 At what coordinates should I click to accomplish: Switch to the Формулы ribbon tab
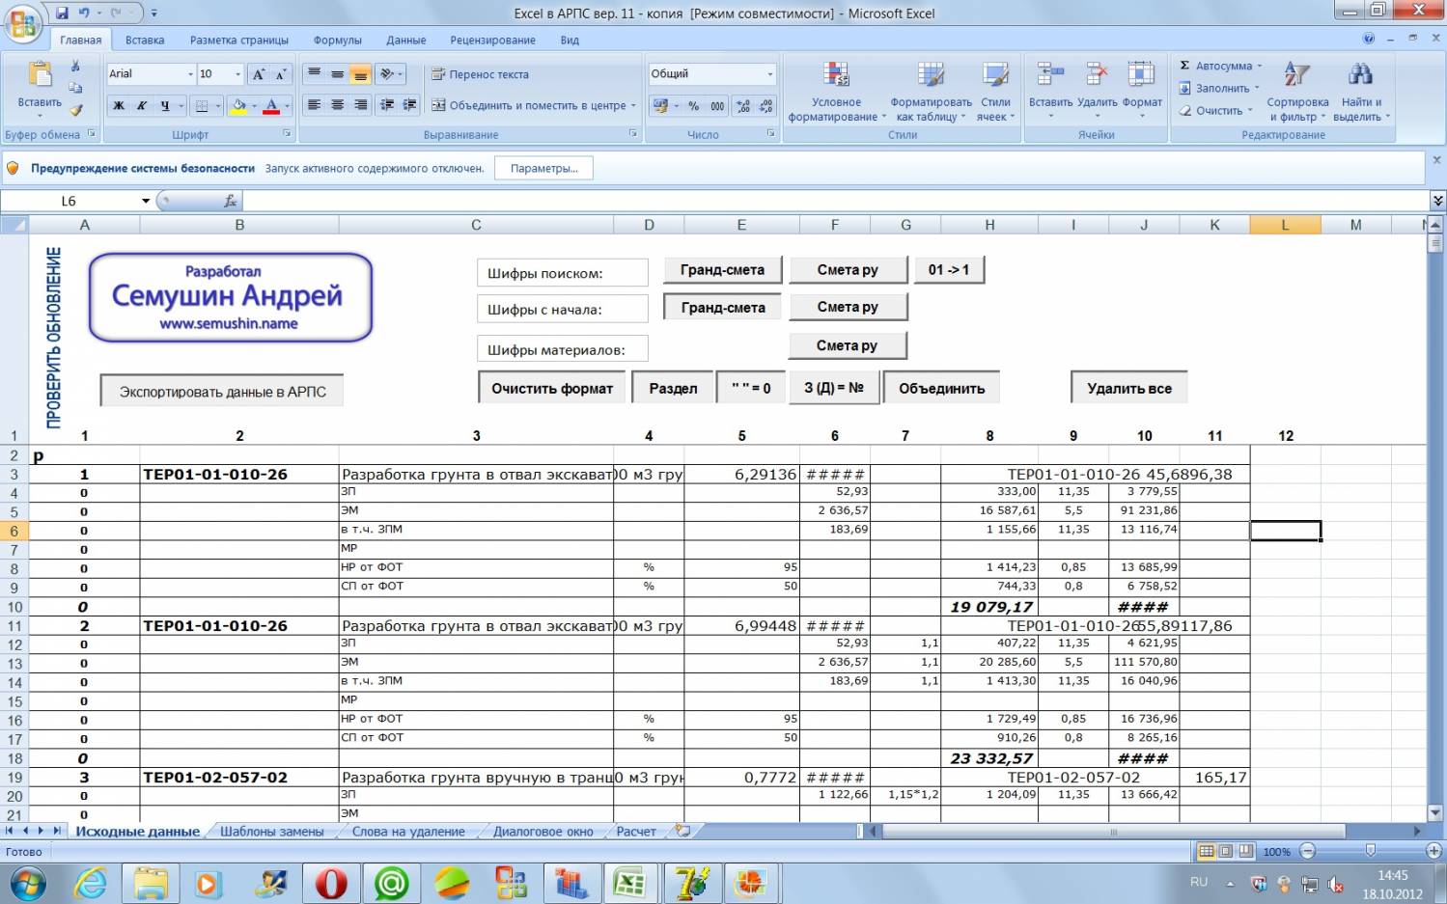pos(337,41)
